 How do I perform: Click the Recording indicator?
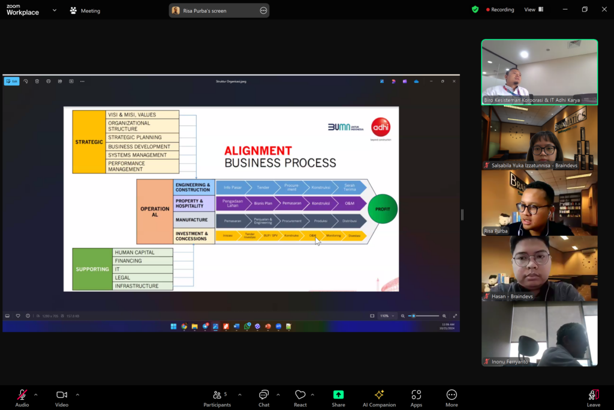501,10
